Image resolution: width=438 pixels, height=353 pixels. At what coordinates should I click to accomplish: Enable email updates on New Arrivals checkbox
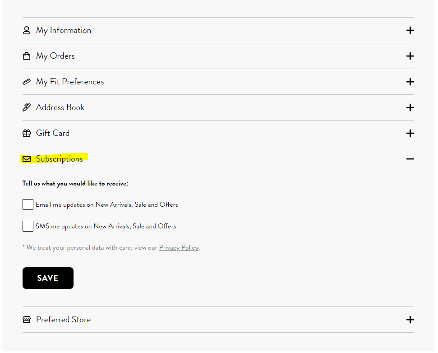coord(28,204)
